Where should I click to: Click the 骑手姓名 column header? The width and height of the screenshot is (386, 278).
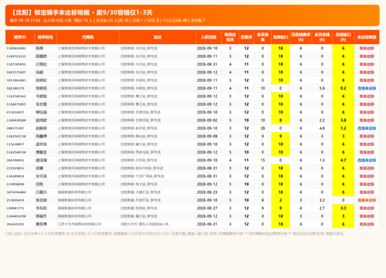[46, 37]
